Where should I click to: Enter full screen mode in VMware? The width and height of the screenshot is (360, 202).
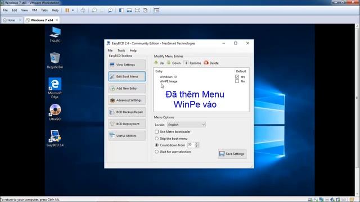[x=137, y=10]
